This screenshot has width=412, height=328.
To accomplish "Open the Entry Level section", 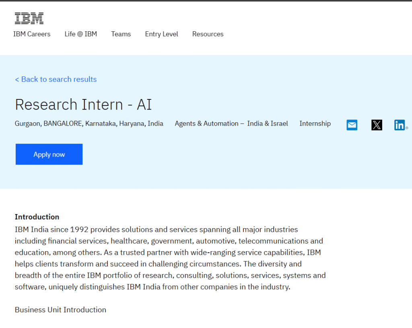I will (x=161, y=34).
